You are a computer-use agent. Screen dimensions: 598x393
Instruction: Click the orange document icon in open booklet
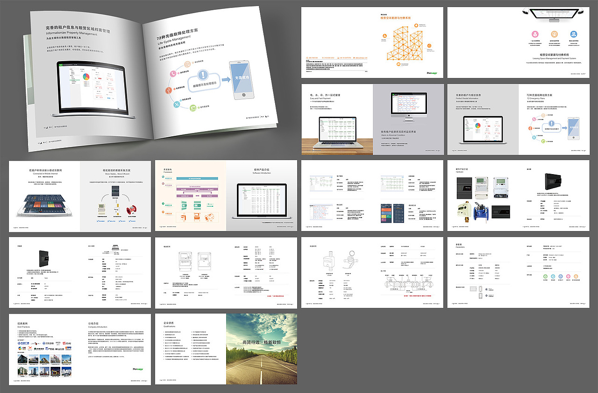(x=187, y=64)
